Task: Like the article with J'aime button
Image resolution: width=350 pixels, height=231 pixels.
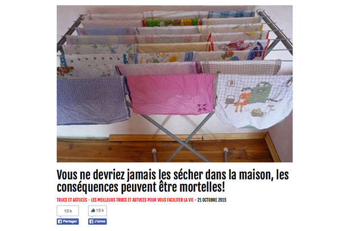Action: coord(97,221)
